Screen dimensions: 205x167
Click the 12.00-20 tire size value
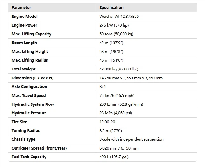[x=108, y=122]
